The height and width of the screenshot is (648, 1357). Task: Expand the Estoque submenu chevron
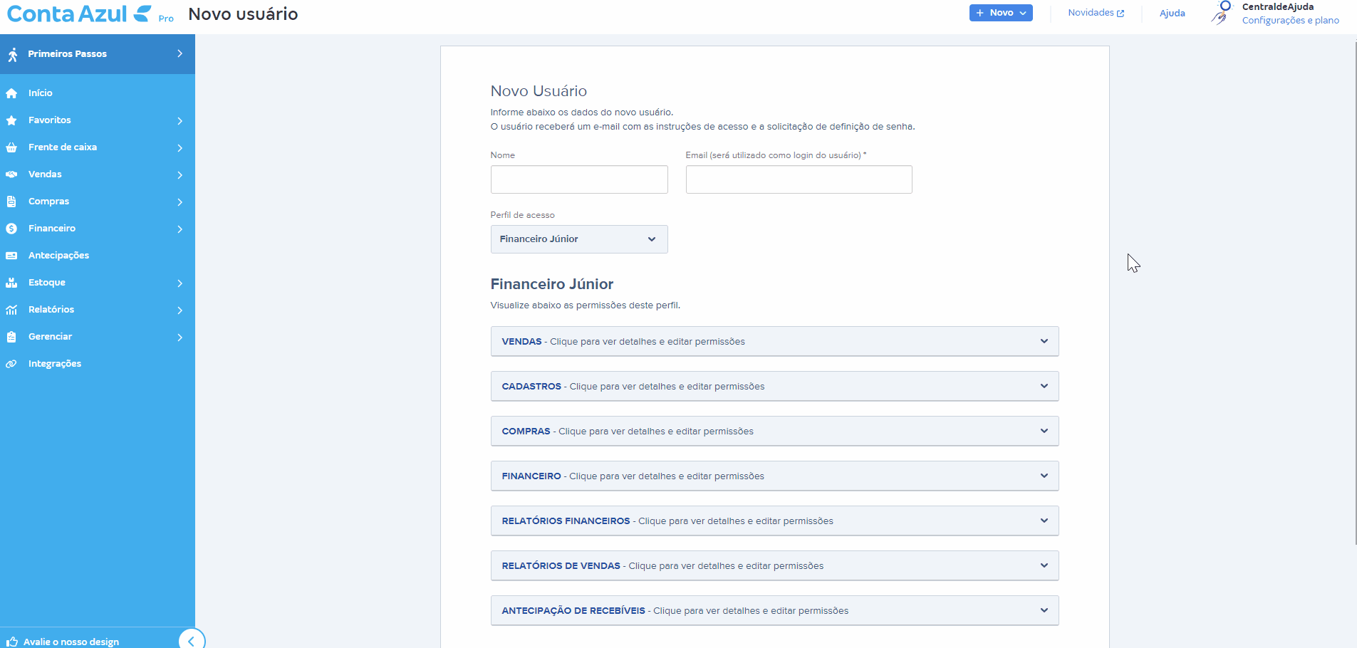pos(180,283)
